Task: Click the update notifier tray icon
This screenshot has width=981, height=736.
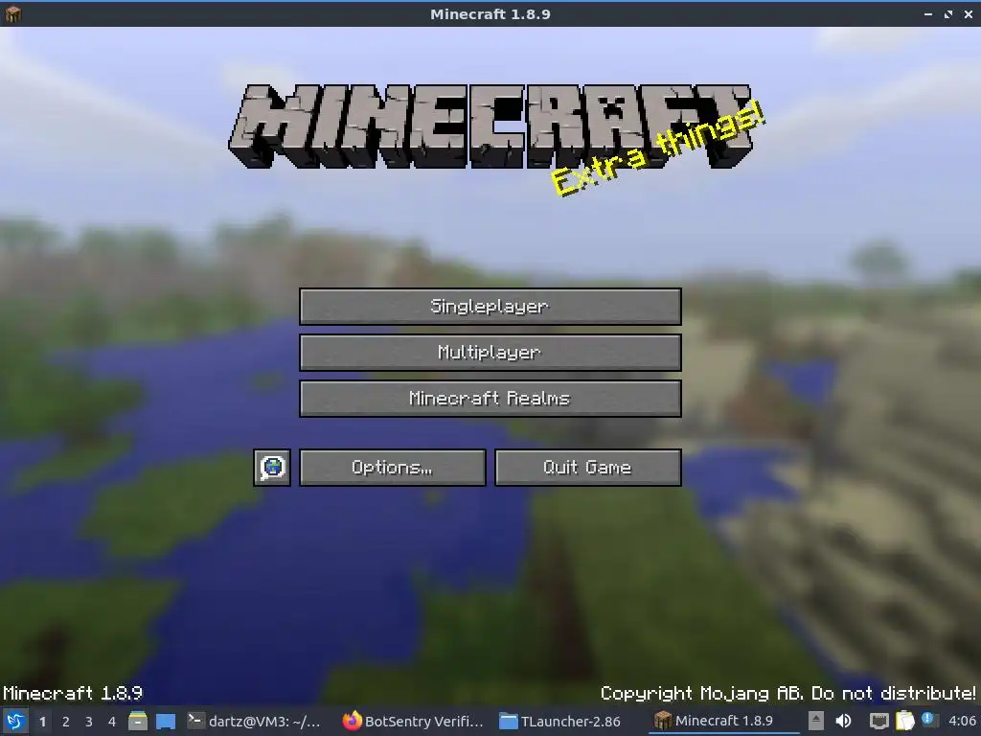Action: 927,719
